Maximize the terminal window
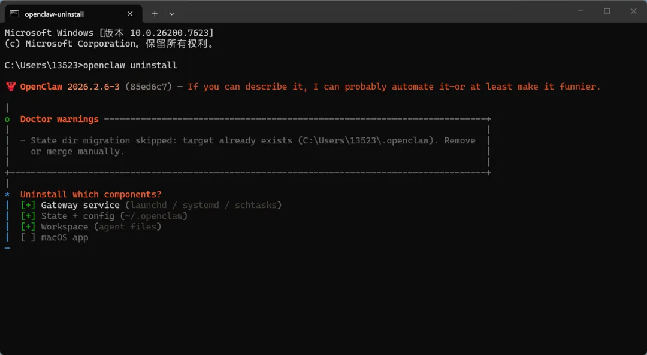 [607, 11]
